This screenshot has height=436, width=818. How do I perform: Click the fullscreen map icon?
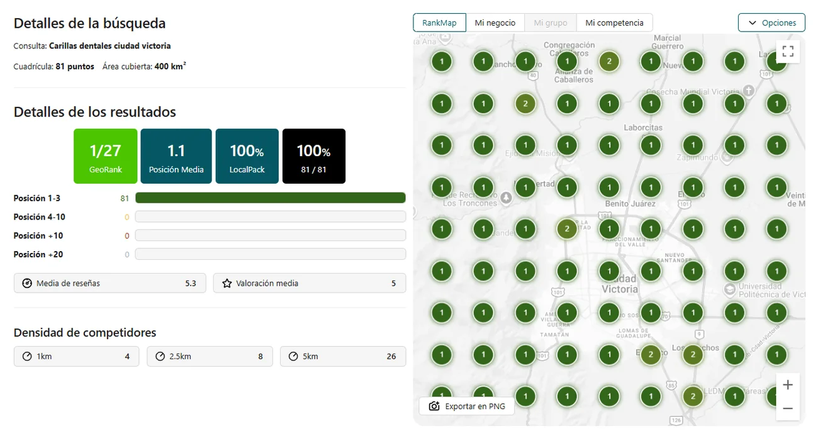pyautogui.click(x=788, y=52)
